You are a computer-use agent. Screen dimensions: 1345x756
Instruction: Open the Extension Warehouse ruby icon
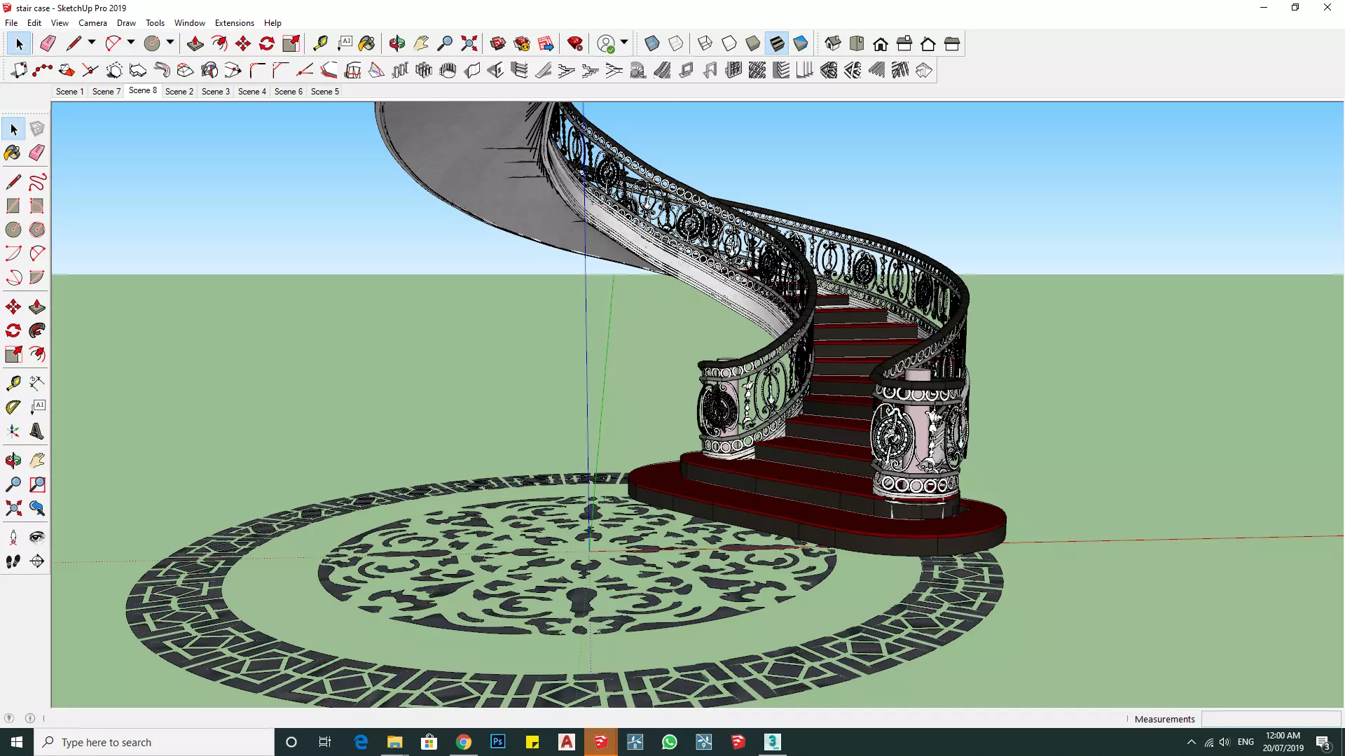(x=575, y=44)
